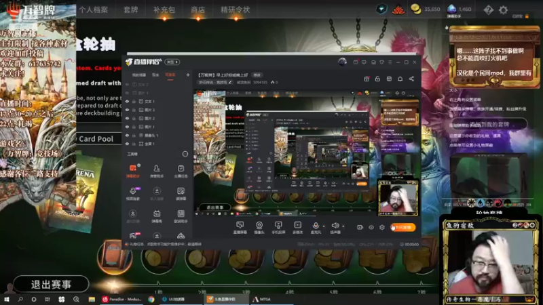
Task: Select the 图片 3 source row
Action: (x=157, y=110)
